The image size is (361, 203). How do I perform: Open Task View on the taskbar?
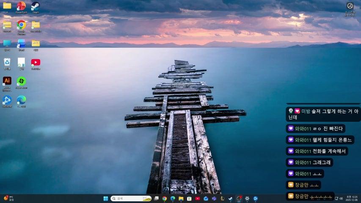[x=157, y=198]
